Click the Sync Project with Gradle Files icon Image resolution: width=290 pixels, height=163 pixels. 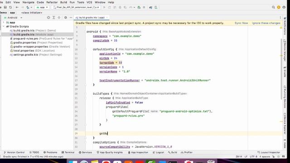pos(150,7)
